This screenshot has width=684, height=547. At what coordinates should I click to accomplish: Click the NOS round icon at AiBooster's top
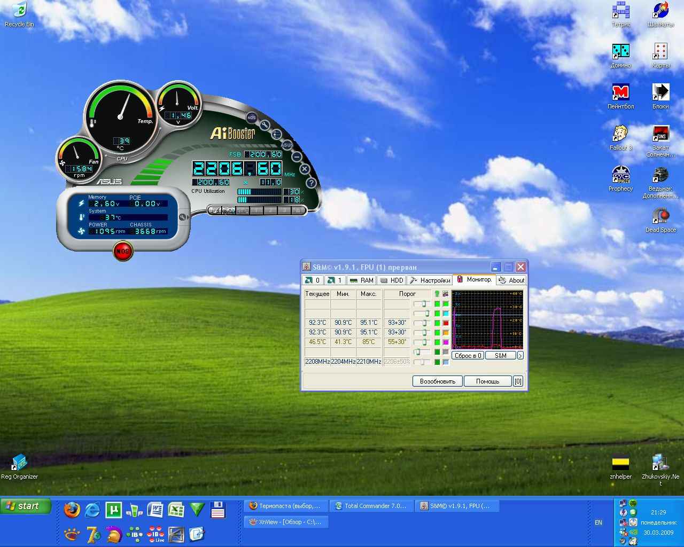pyautogui.click(x=252, y=118)
